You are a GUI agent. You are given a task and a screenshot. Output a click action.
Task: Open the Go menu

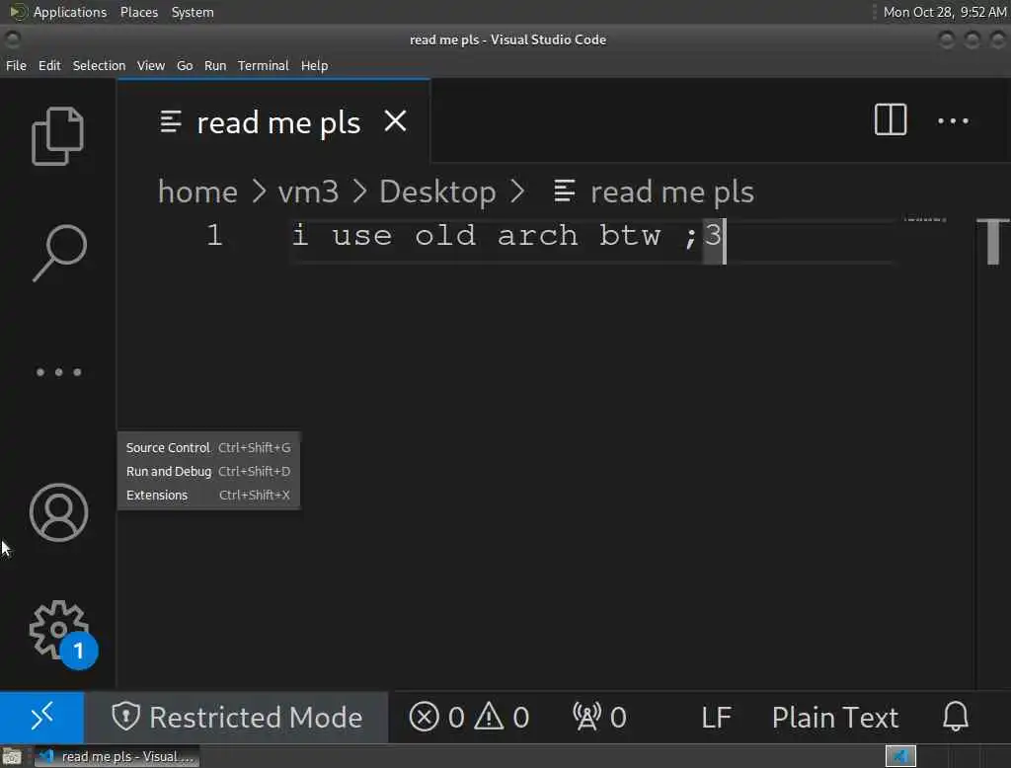185,66
